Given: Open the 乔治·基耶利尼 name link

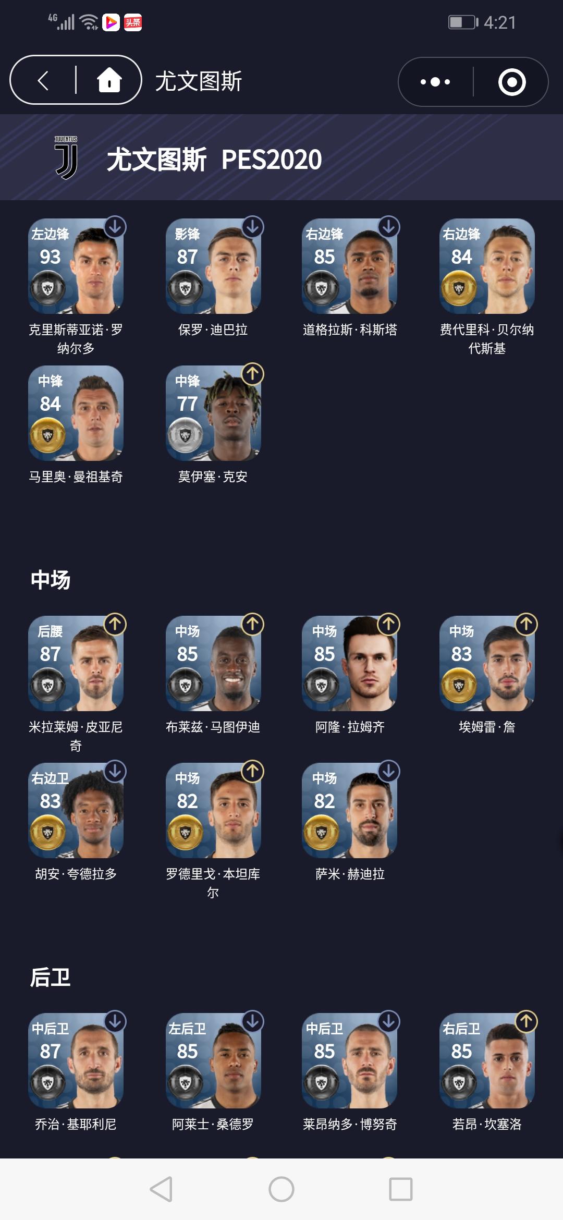Looking at the screenshot, I should (76, 1124).
